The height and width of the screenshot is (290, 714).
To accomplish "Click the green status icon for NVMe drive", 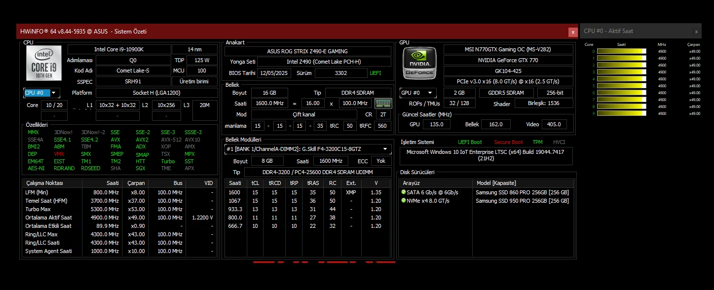I will (x=404, y=201).
